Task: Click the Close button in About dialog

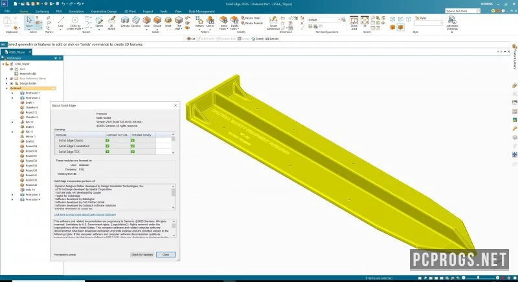Action: [x=166, y=255]
